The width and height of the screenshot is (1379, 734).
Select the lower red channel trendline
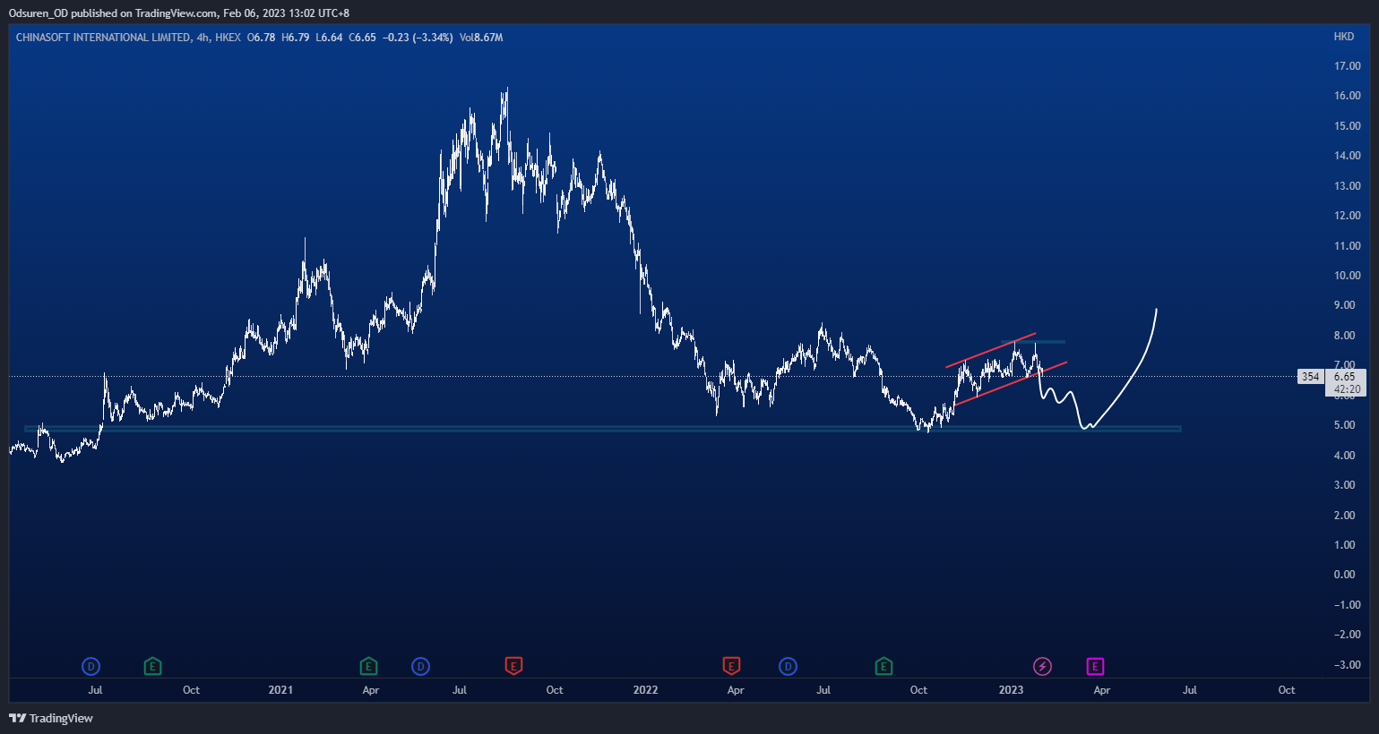point(1011,383)
